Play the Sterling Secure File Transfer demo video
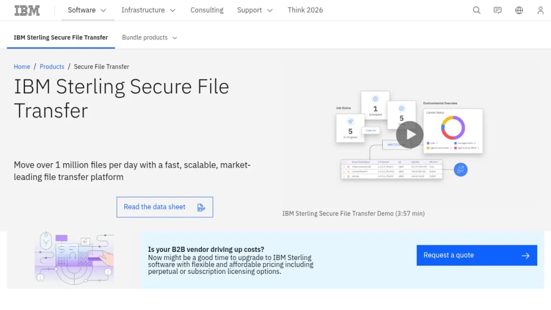 410,135
